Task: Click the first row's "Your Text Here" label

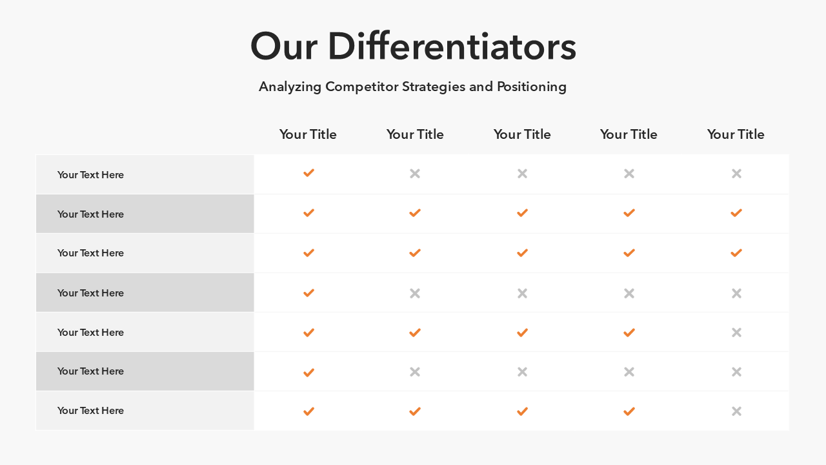Action: (x=90, y=175)
